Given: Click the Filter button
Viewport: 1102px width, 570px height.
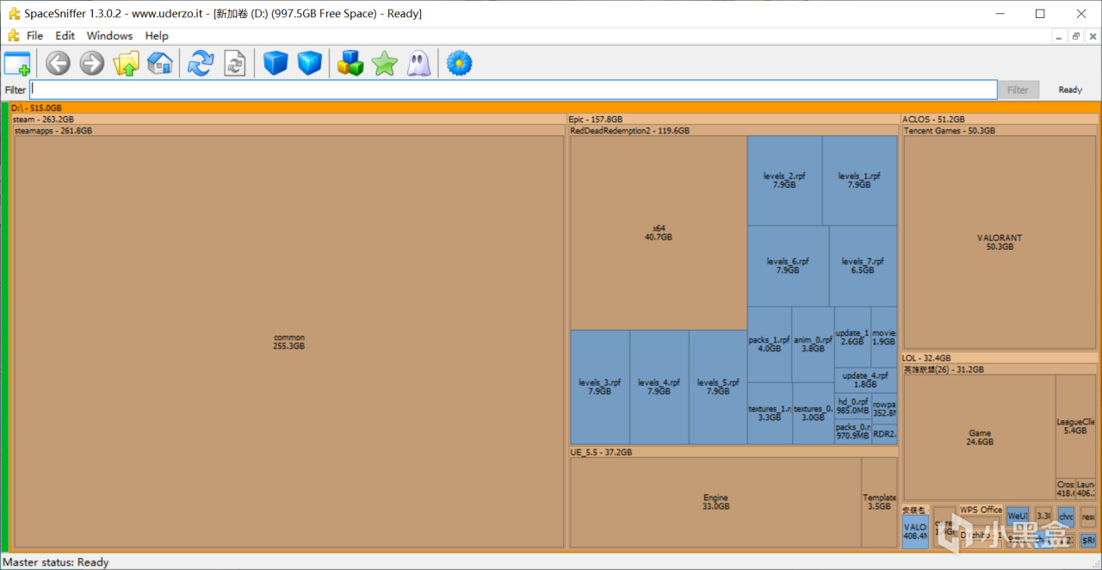Looking at the screenshot, I should tap(1018, 90).
